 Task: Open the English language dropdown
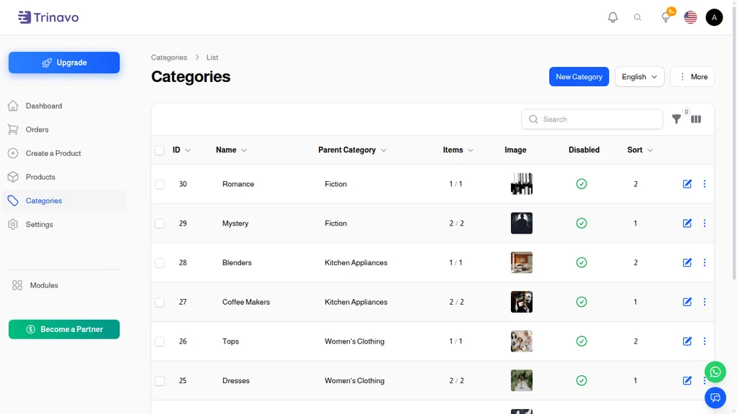click(x=639, y=76)
